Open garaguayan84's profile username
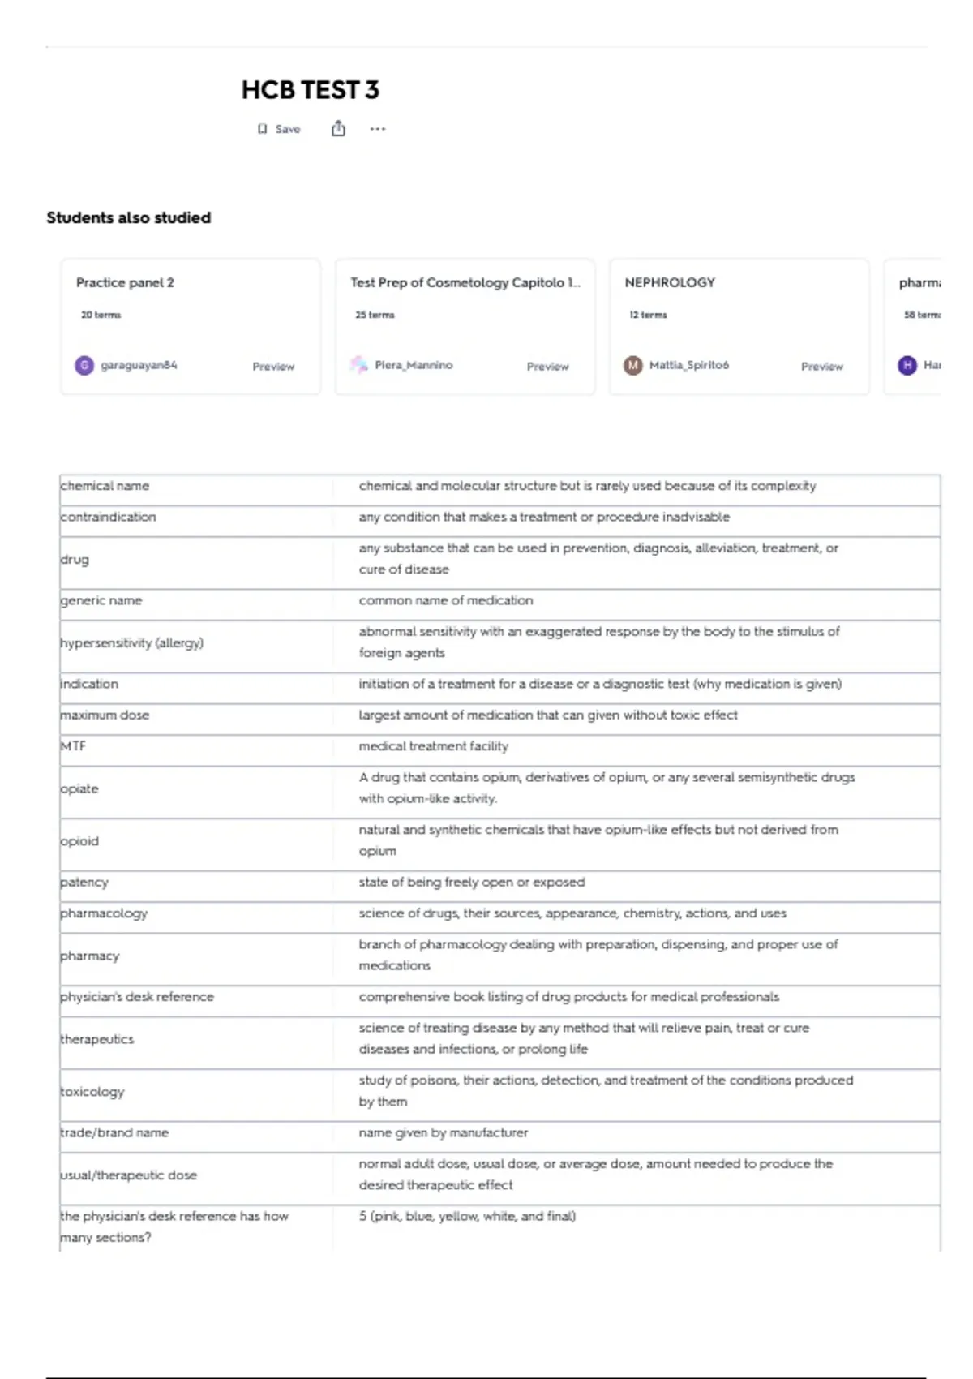The width and height of the screenshot is (973, 1379). pos(139,365)
